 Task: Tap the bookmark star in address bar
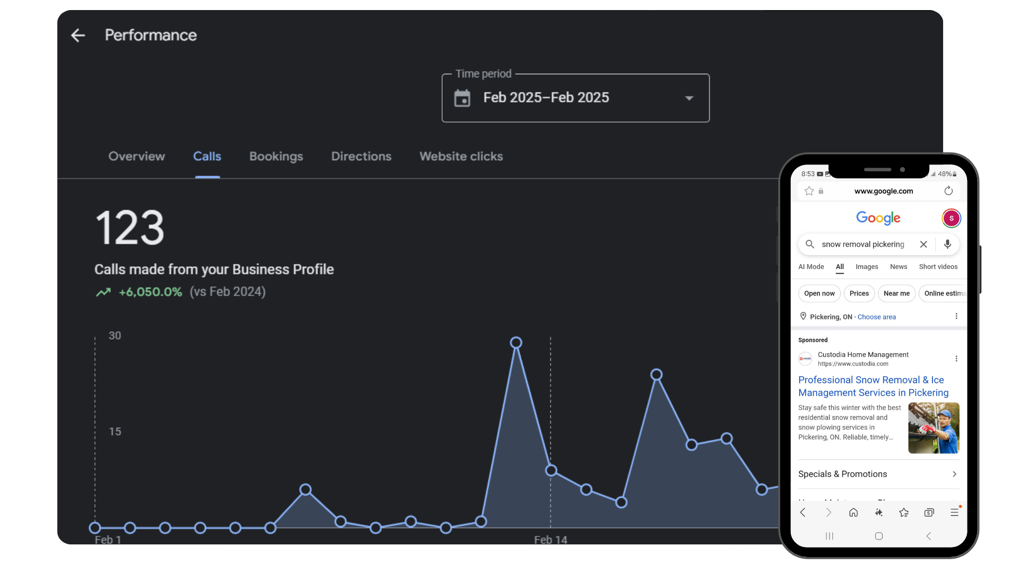pyautogui.click(x=809, y=191)
